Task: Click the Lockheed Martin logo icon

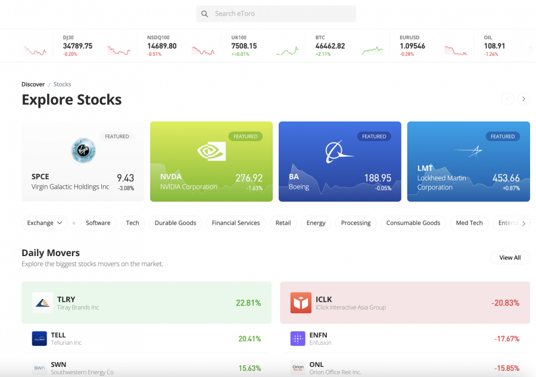Action: pyautogui.click(x=468, y=152)
